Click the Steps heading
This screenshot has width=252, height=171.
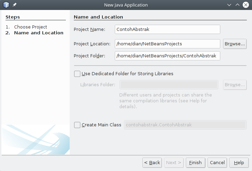(x=13, y=17)
